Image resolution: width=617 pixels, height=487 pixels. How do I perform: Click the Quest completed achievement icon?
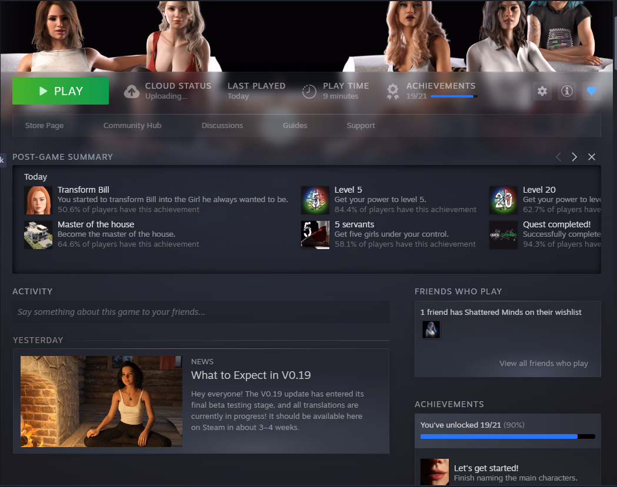pyautogui.click(x=503, y=235)
